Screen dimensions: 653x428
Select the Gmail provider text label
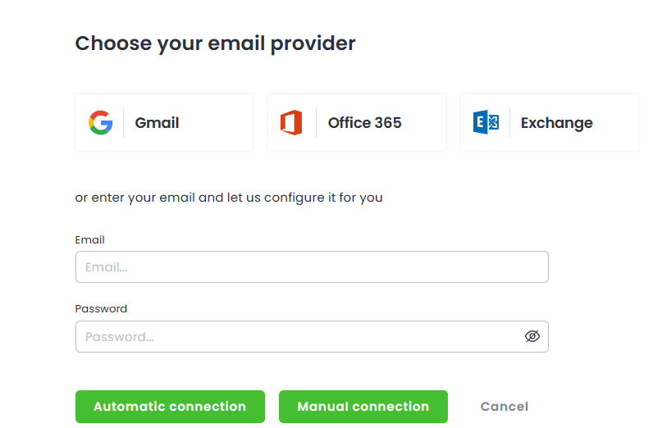[157, 123]
